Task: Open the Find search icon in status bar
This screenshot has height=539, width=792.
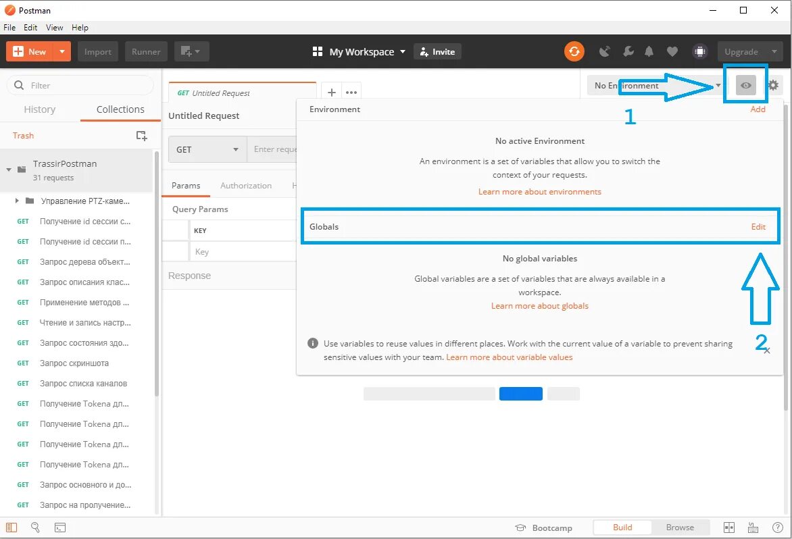Action: (35, 528)
